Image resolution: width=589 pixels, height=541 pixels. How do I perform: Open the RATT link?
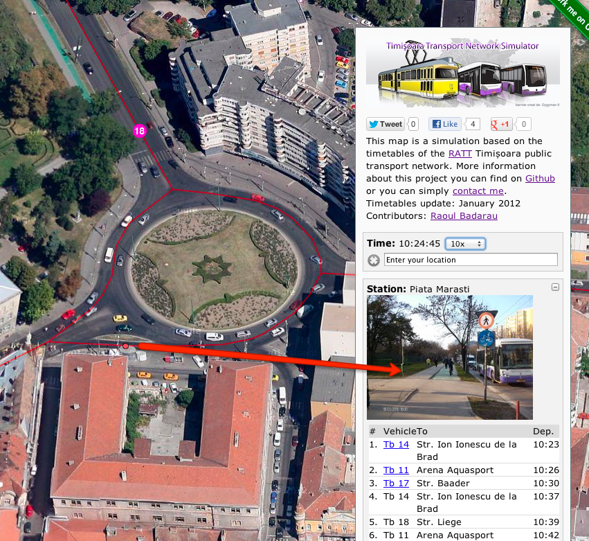[460, 154]
